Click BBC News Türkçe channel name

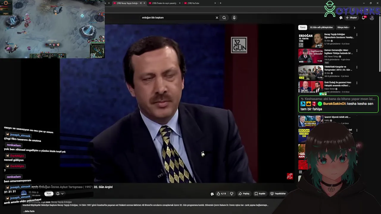pos(331,56)
